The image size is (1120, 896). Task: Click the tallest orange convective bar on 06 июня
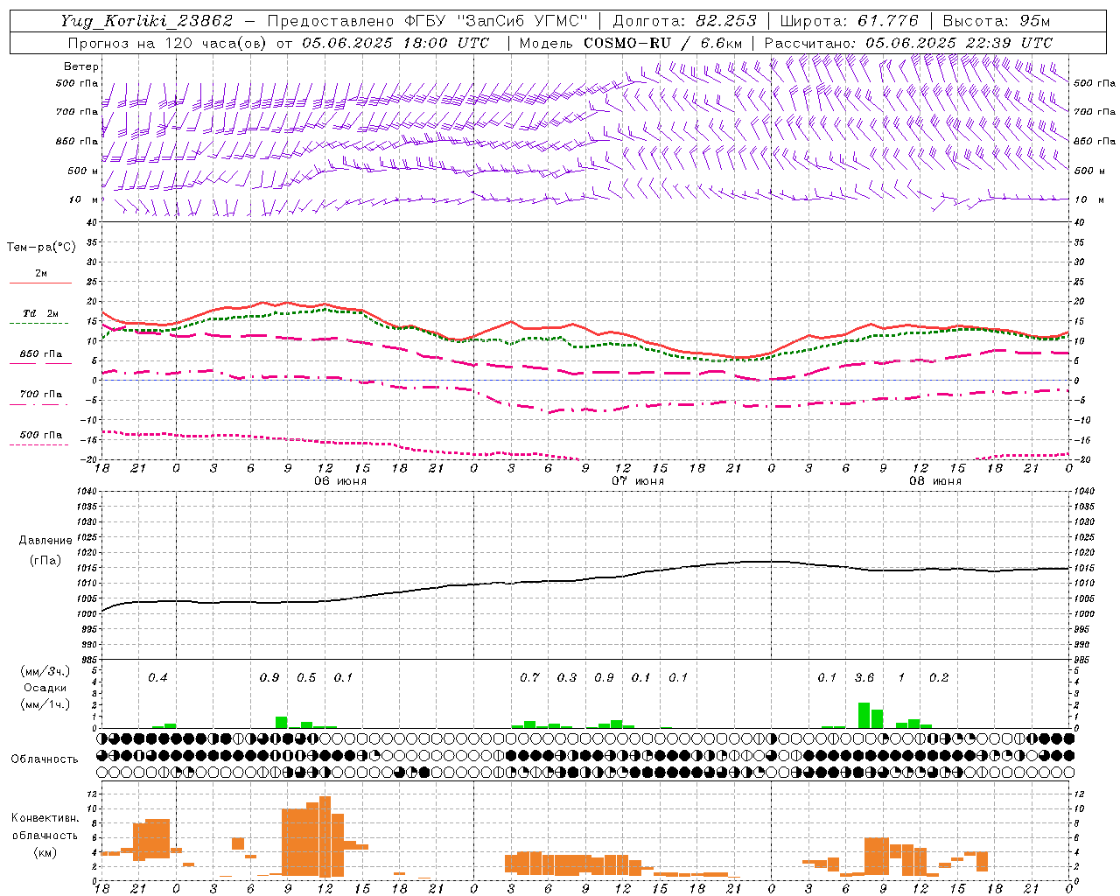(325, 836)
